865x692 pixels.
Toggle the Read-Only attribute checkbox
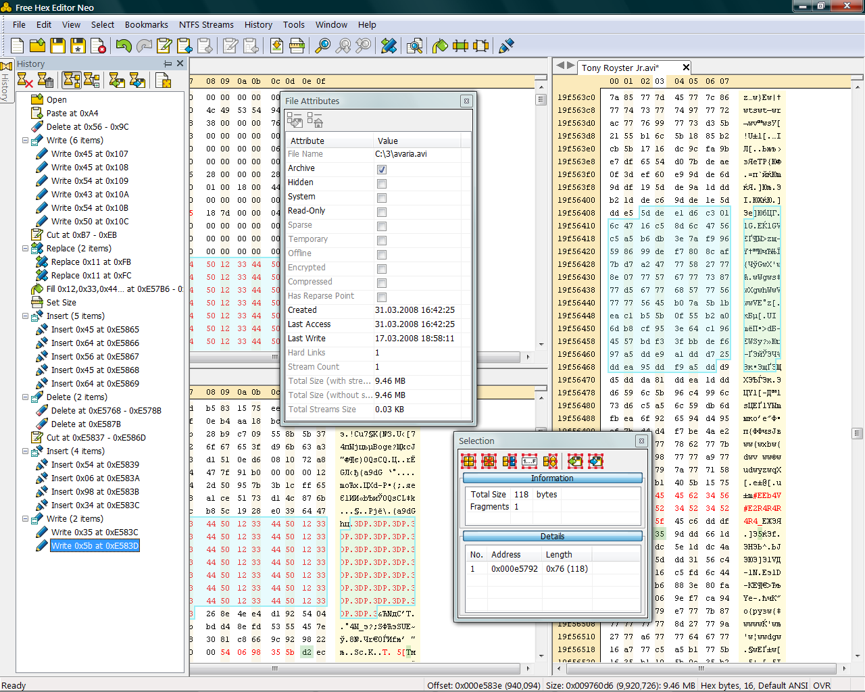pos(382,212)
